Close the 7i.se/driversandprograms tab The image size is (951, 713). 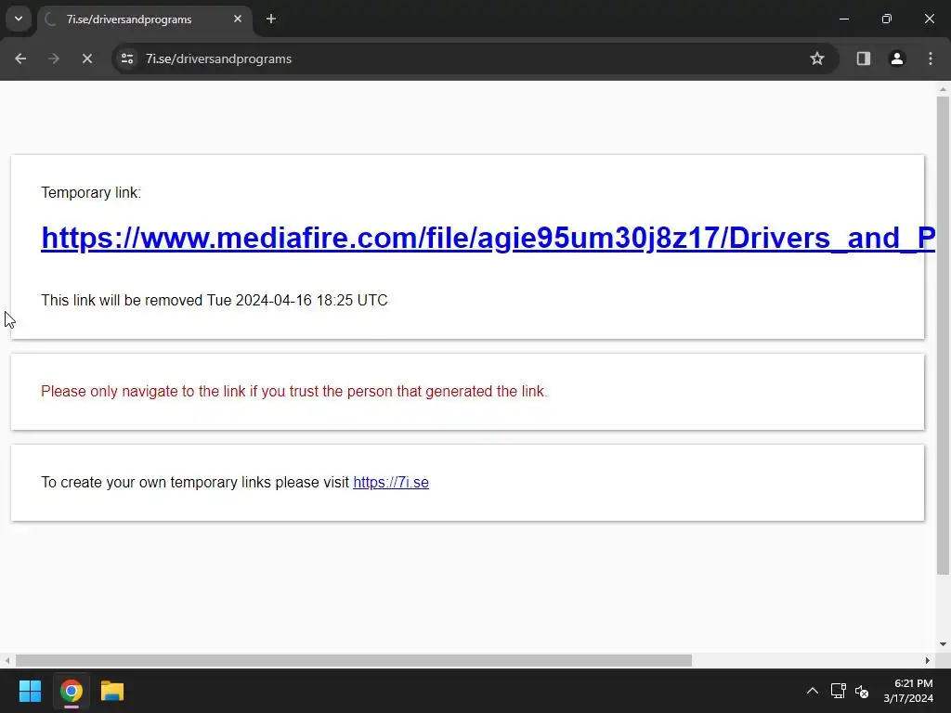(238, 19)
